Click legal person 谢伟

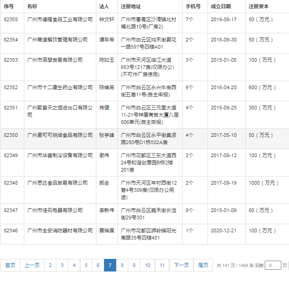click(104, 155)
